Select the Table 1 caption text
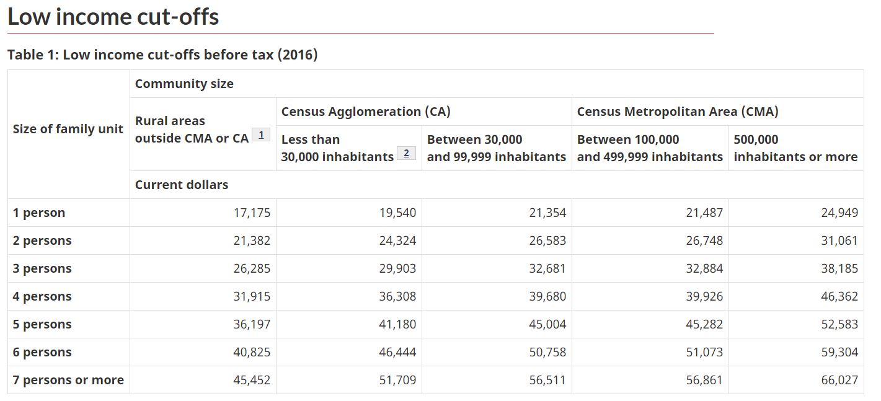 coord(162,55)
